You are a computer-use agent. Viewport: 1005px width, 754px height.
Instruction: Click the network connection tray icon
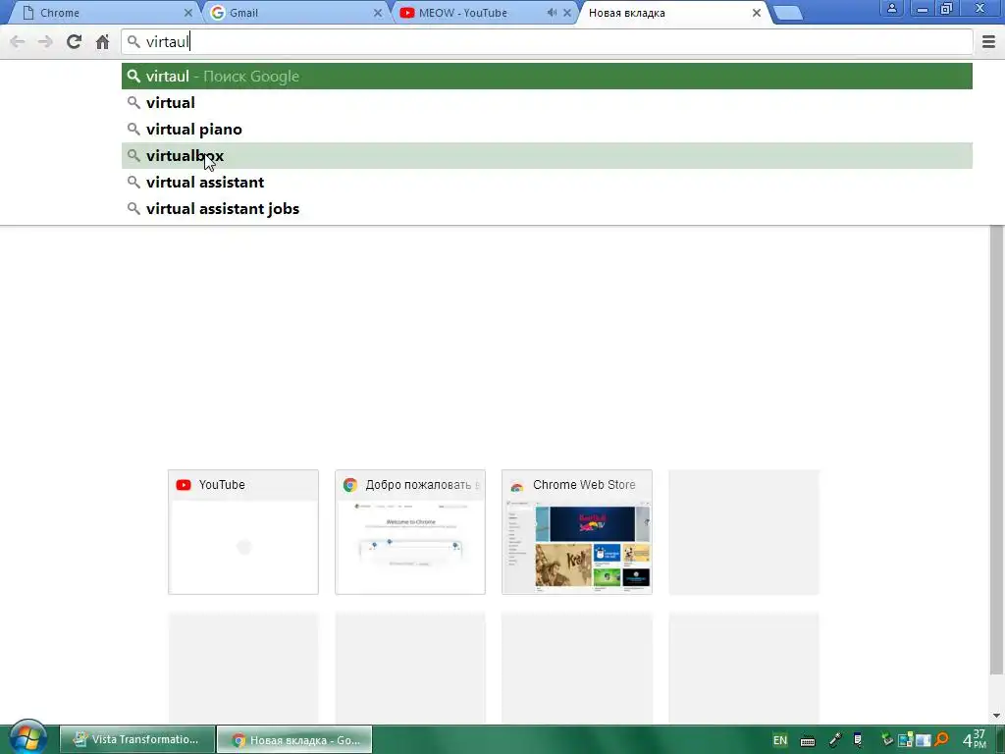click(x=906, y=739)
